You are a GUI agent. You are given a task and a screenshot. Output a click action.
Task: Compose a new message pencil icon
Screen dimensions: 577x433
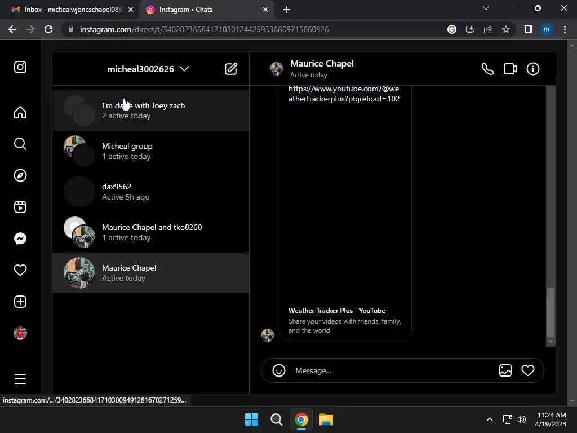pos(231,69)
